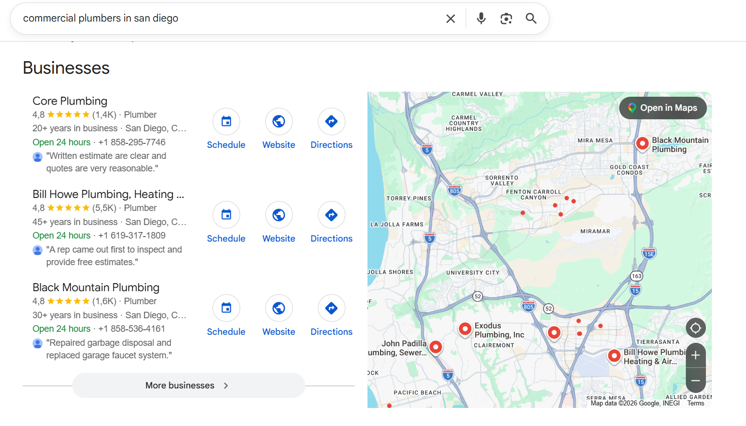Zoom out on the map with minus button
This screenshot has width=746, height=426.
pos(695,380)
